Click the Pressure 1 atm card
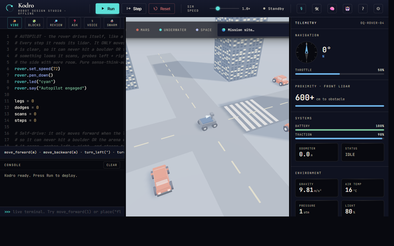Viewport: 394px width, 246px height. tap(316, 208)
